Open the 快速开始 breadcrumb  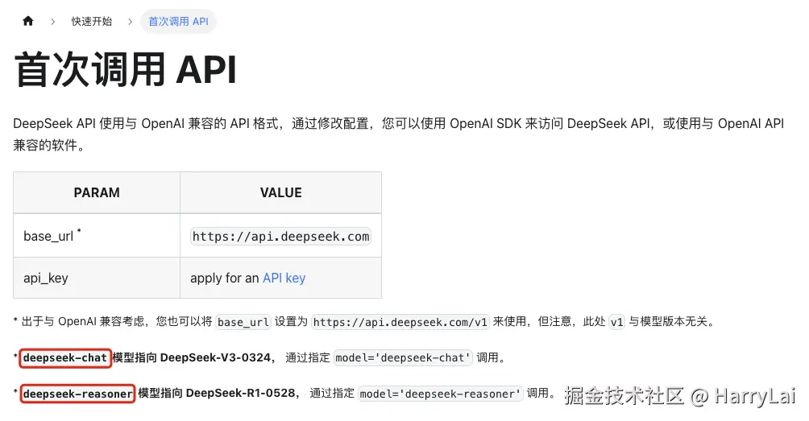(x=91, y=21)
